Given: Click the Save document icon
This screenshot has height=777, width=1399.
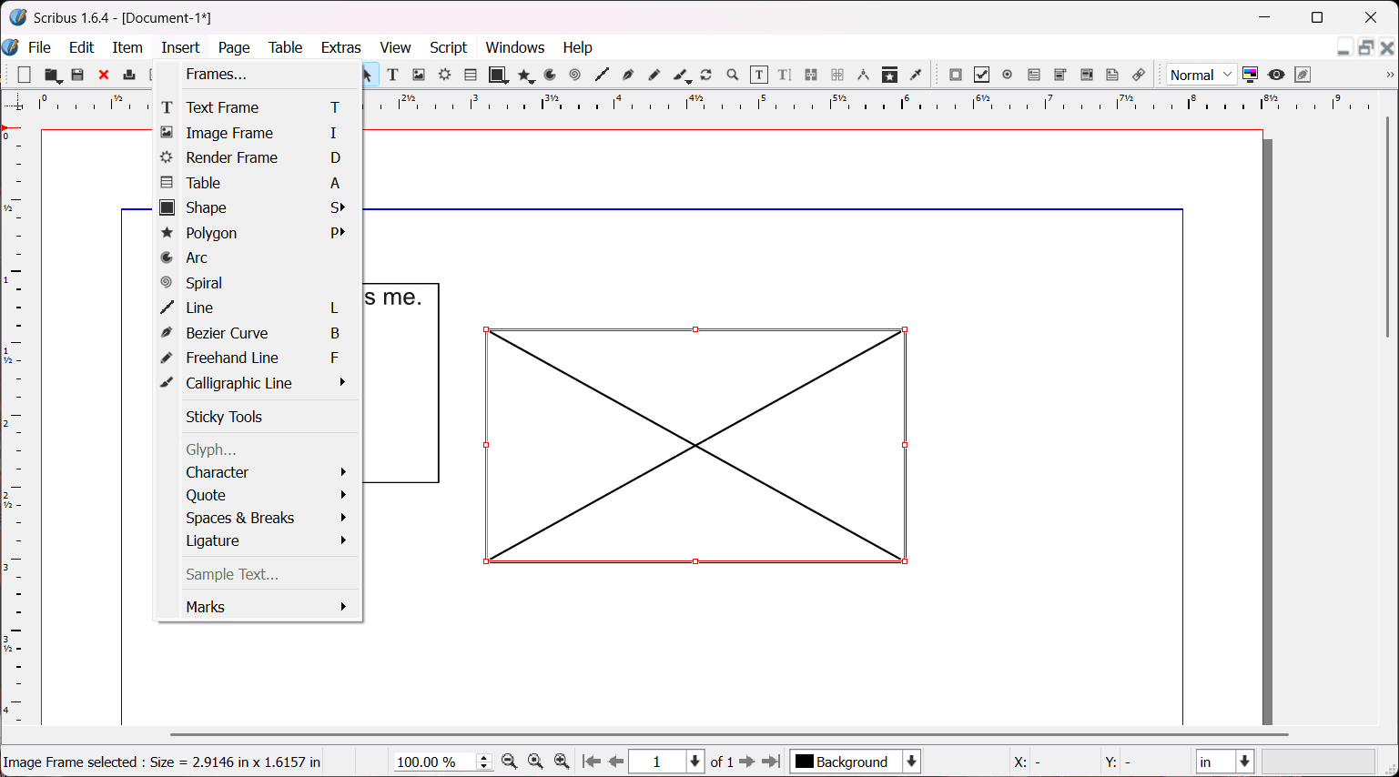Looking at the screenshot, I should click(77, 76).
